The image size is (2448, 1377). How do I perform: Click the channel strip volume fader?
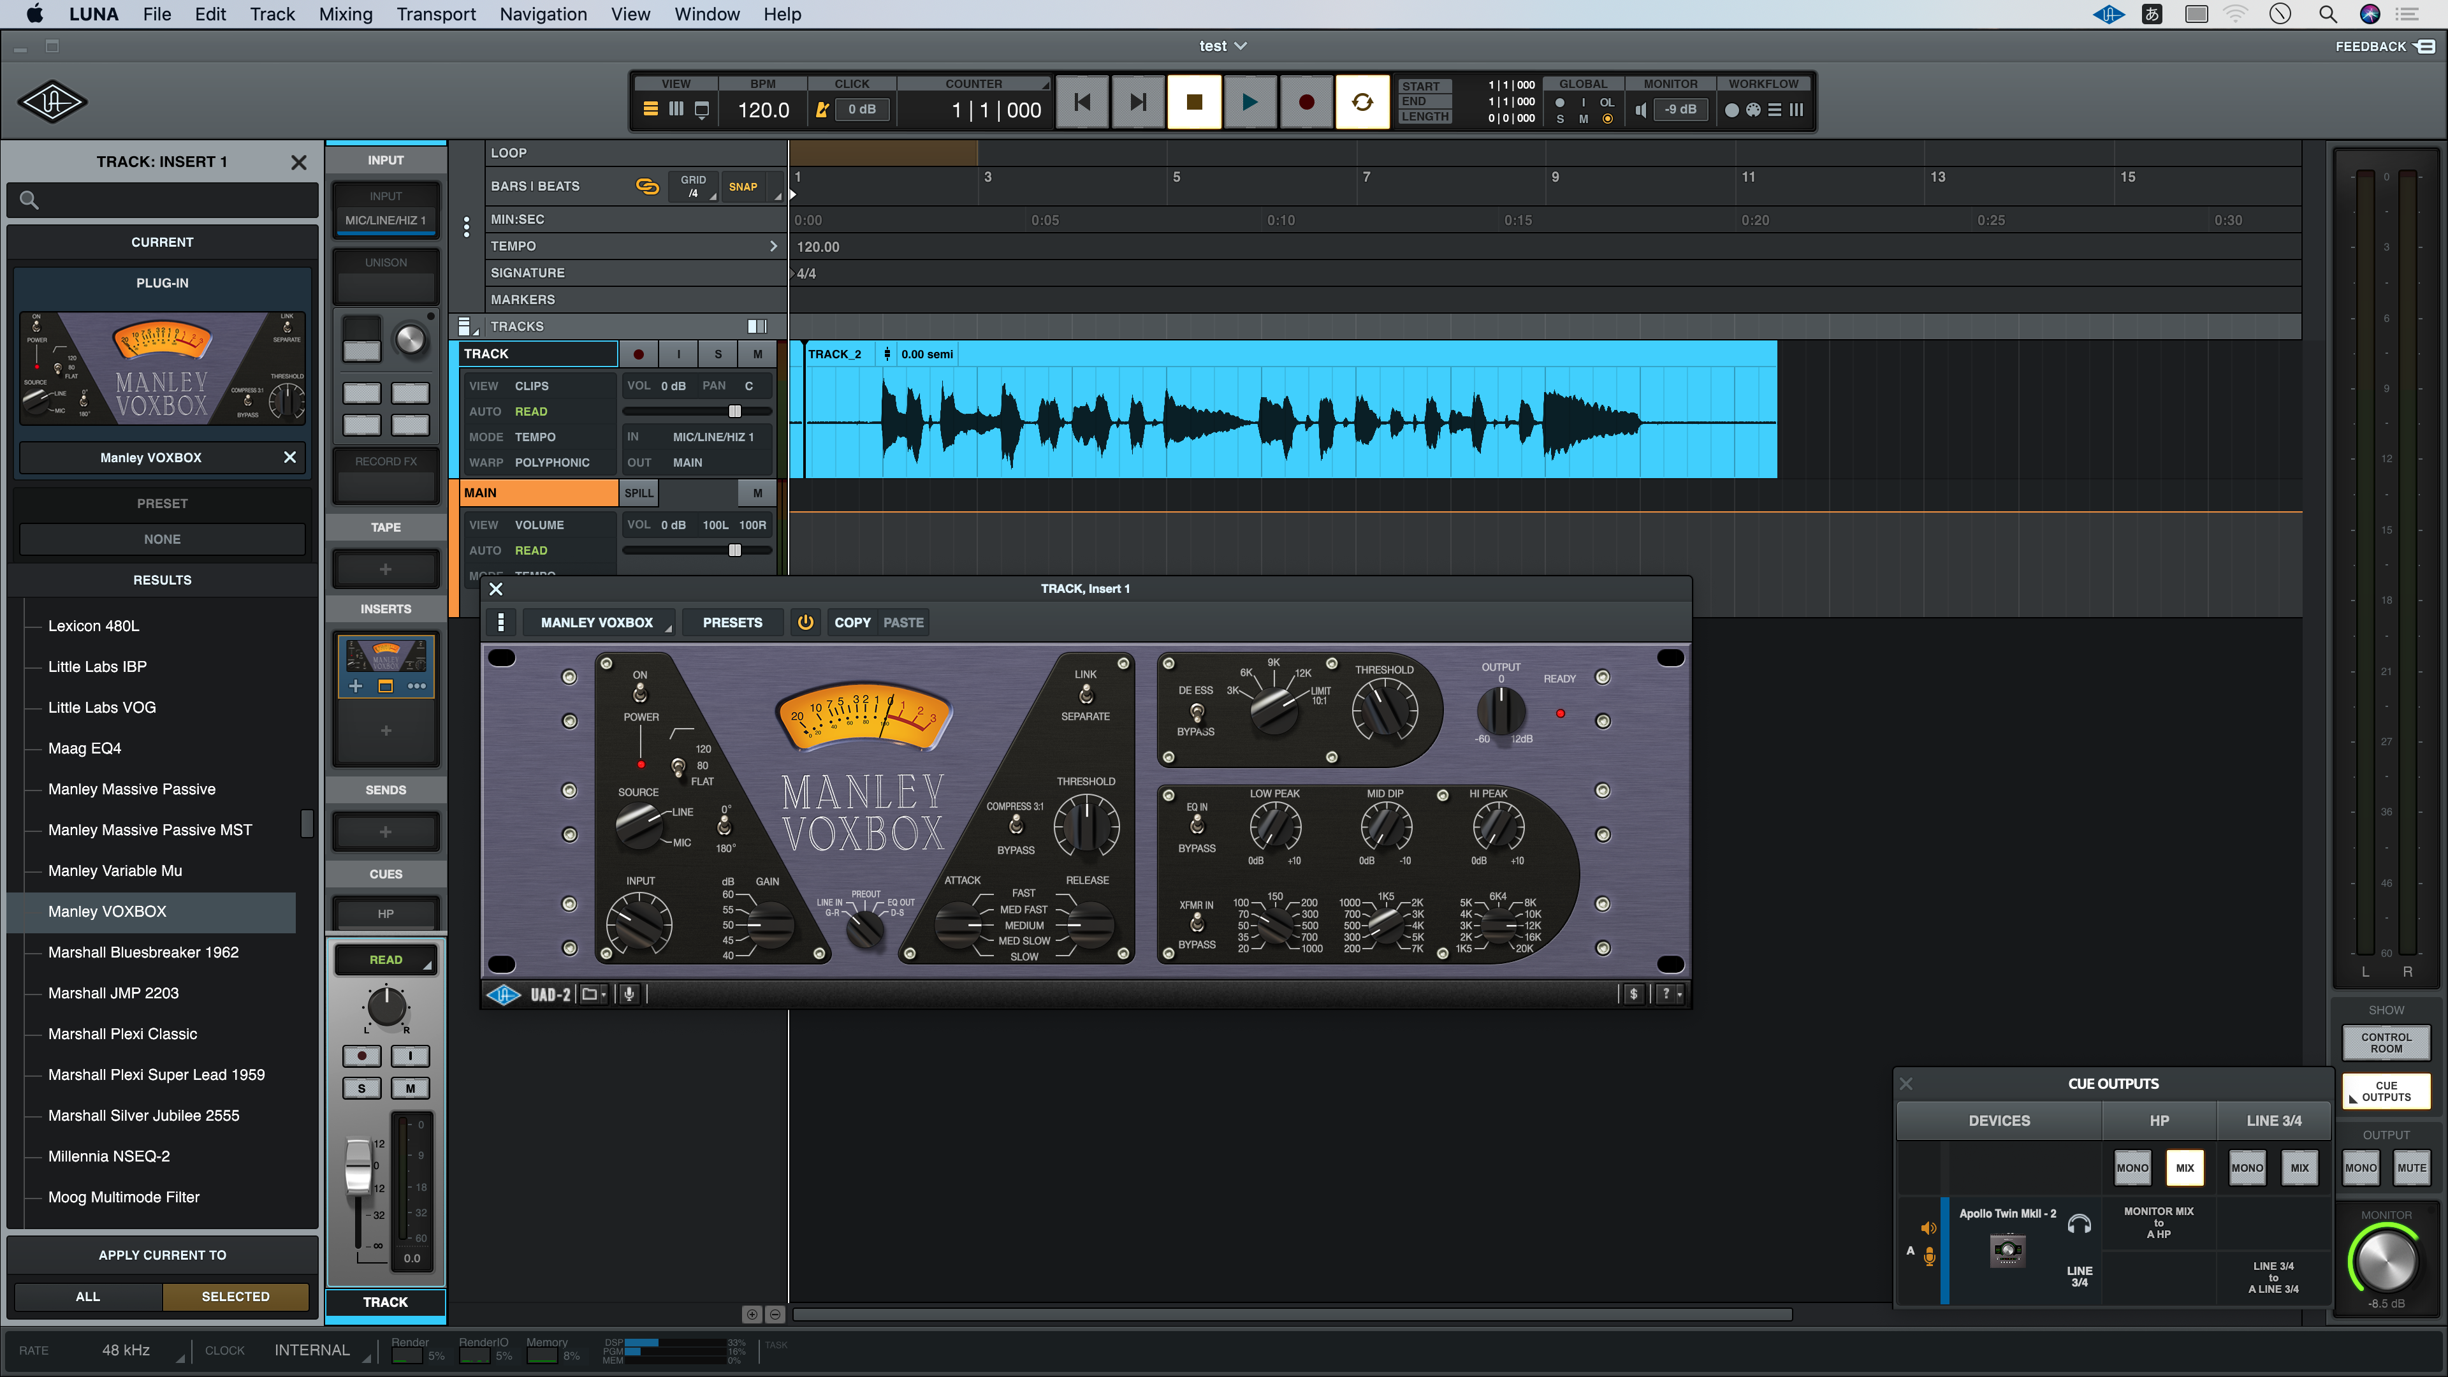pyautogui.click(x=358, y=1166)
